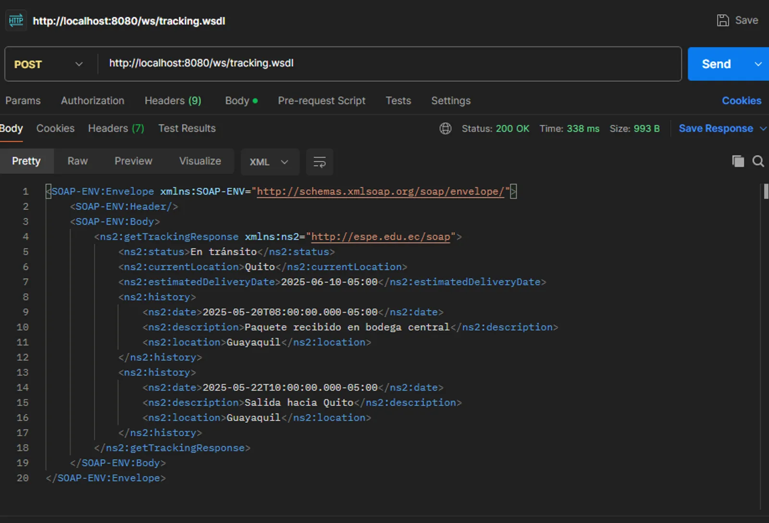Select the Preview response view
This screenshot has height=523, width=769.
pyautogui.click(x=133, y=161)
